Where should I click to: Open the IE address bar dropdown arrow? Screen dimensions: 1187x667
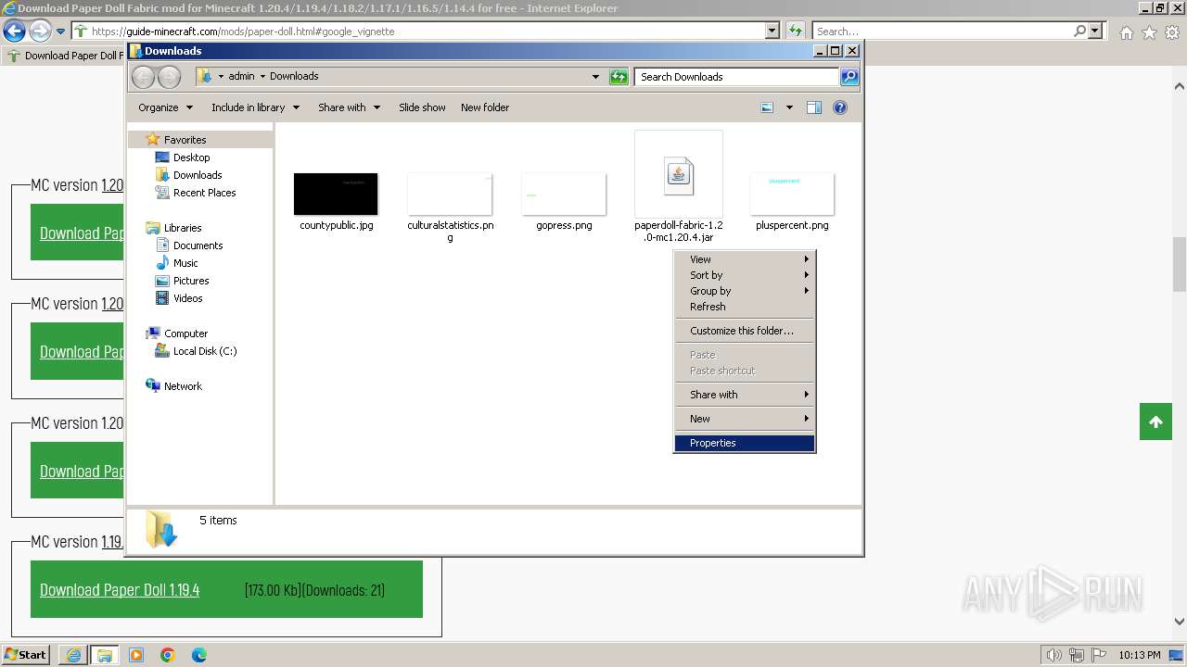point(772,31)
